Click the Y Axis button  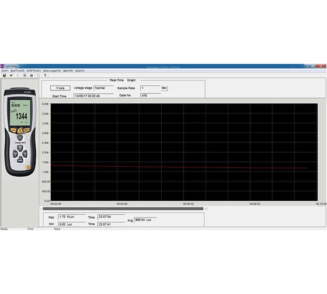pos(60,88)
